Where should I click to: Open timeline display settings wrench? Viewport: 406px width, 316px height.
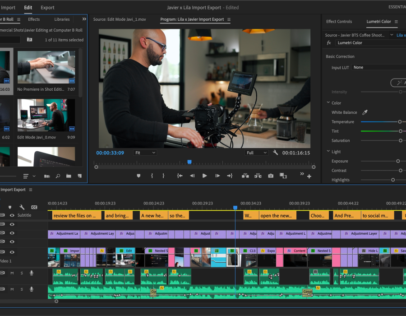click(22, 207)
